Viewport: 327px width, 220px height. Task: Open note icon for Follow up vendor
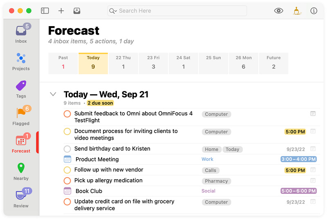click(313, 170)
